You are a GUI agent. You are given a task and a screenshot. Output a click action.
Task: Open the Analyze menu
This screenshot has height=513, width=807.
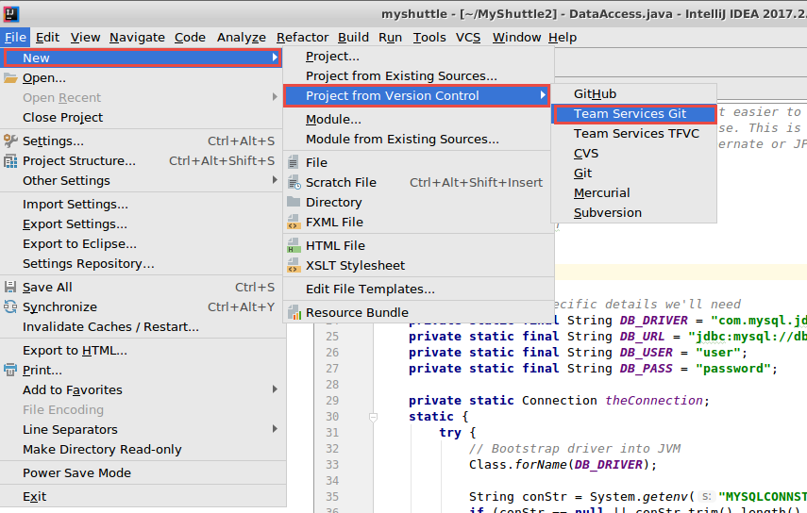coord(242,38)
